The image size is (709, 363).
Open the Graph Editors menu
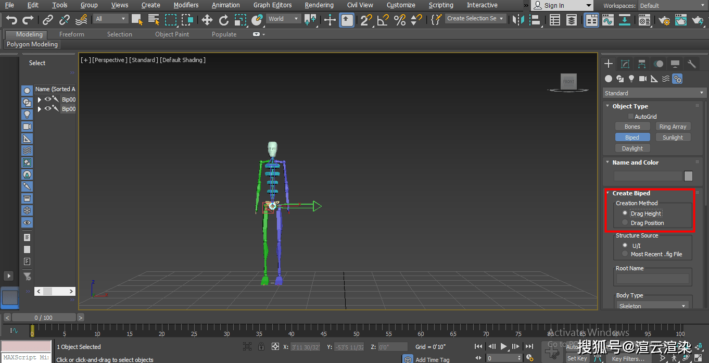pos(273,5)
